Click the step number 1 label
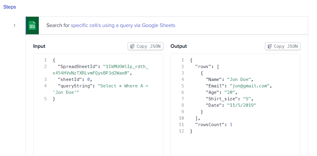The width and height of the screenshot is (317, 156). [14, 26]
